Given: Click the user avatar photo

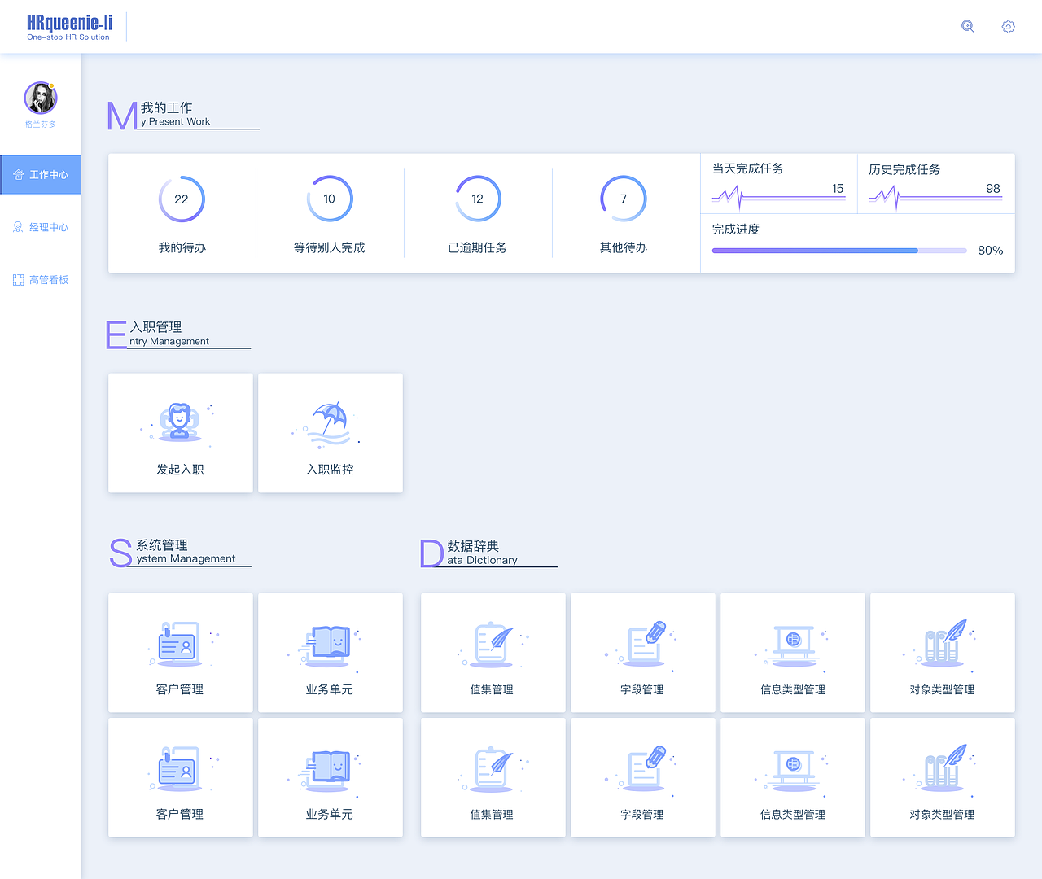Looking at the screenshot, I should 41,98.
